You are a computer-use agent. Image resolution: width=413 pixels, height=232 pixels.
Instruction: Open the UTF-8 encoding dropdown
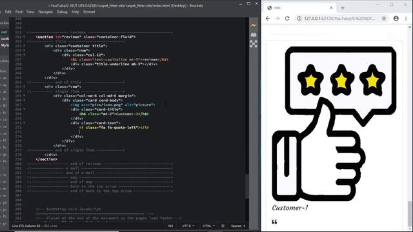188,226
